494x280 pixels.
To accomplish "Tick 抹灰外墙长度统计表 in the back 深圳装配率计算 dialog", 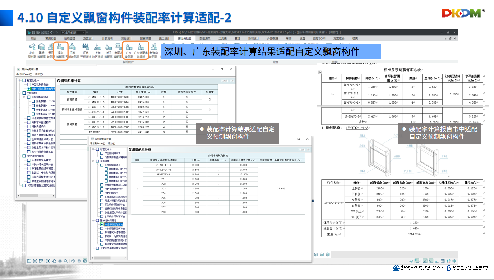I will pyautogui.click(x=29, y=164).
